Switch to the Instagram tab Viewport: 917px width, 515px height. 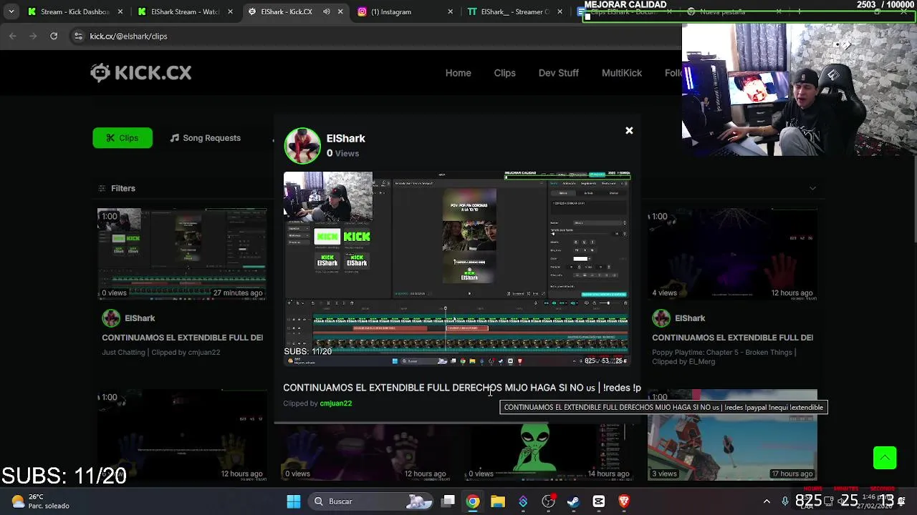(405, 11)
